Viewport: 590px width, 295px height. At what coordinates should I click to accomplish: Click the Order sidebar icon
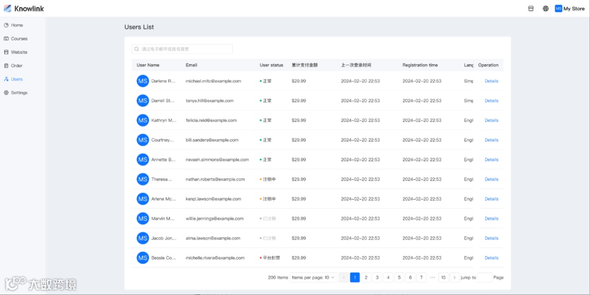point(6,66)
